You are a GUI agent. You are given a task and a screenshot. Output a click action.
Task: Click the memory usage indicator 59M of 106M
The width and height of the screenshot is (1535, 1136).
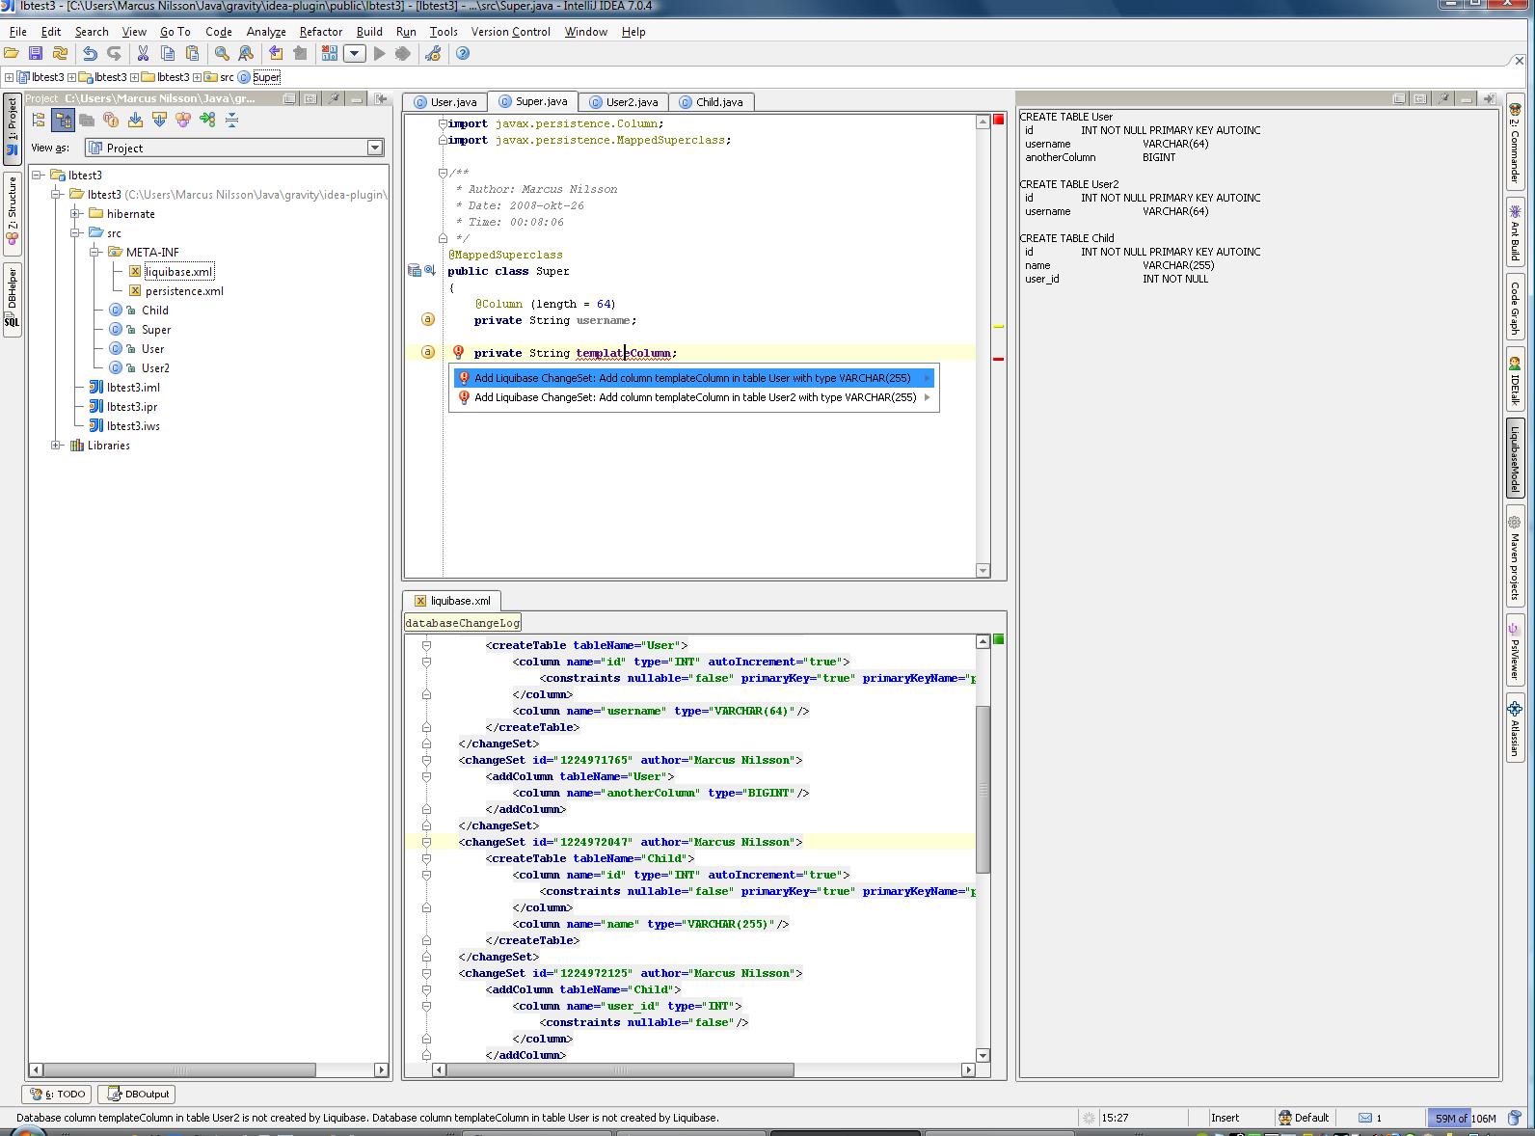[x=1464, y=1118]
